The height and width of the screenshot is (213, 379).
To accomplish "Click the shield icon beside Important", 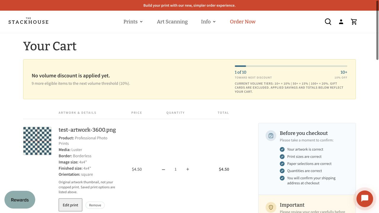I will [x=271, y=208].
